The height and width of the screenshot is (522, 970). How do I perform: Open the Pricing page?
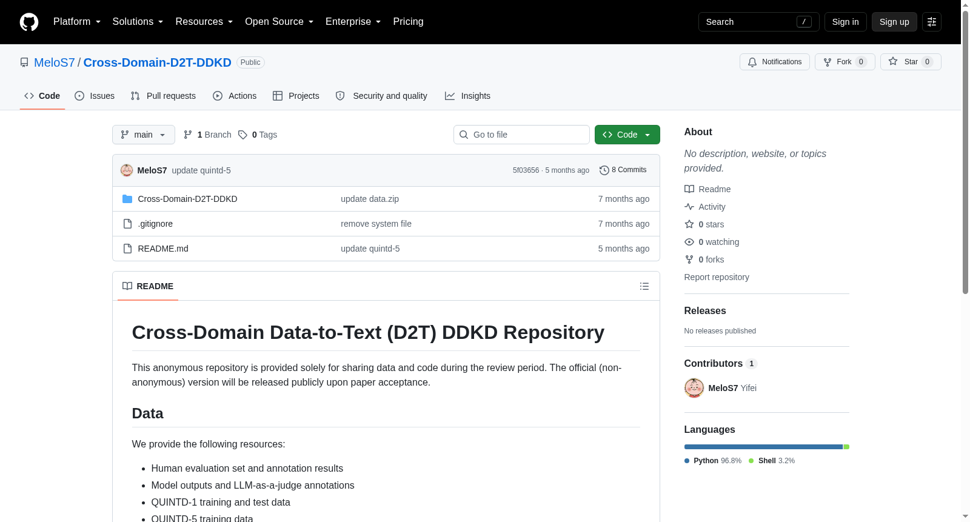(408, 22)
